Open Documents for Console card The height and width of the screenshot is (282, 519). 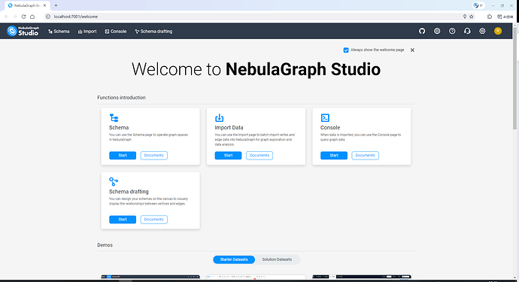(x=365, y=156)
